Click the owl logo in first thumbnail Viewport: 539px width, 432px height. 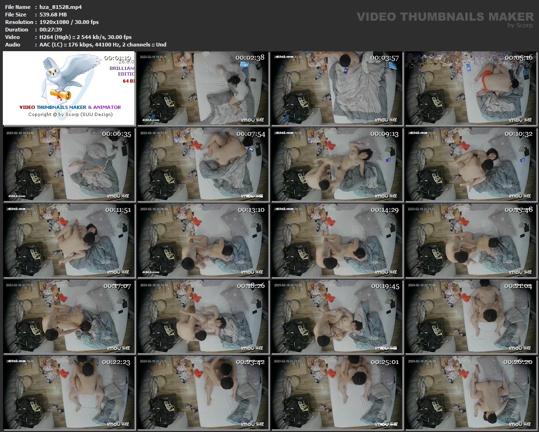tap(60, 77)
